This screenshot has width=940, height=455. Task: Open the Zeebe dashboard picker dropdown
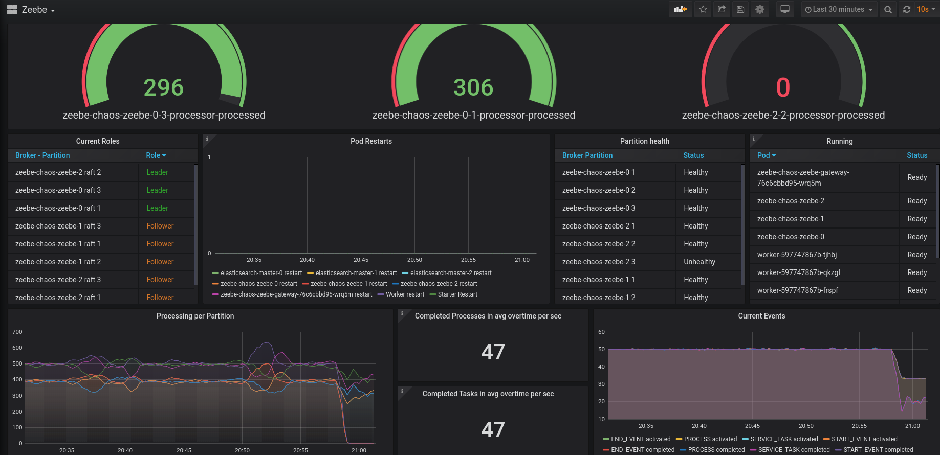[38, 10]
